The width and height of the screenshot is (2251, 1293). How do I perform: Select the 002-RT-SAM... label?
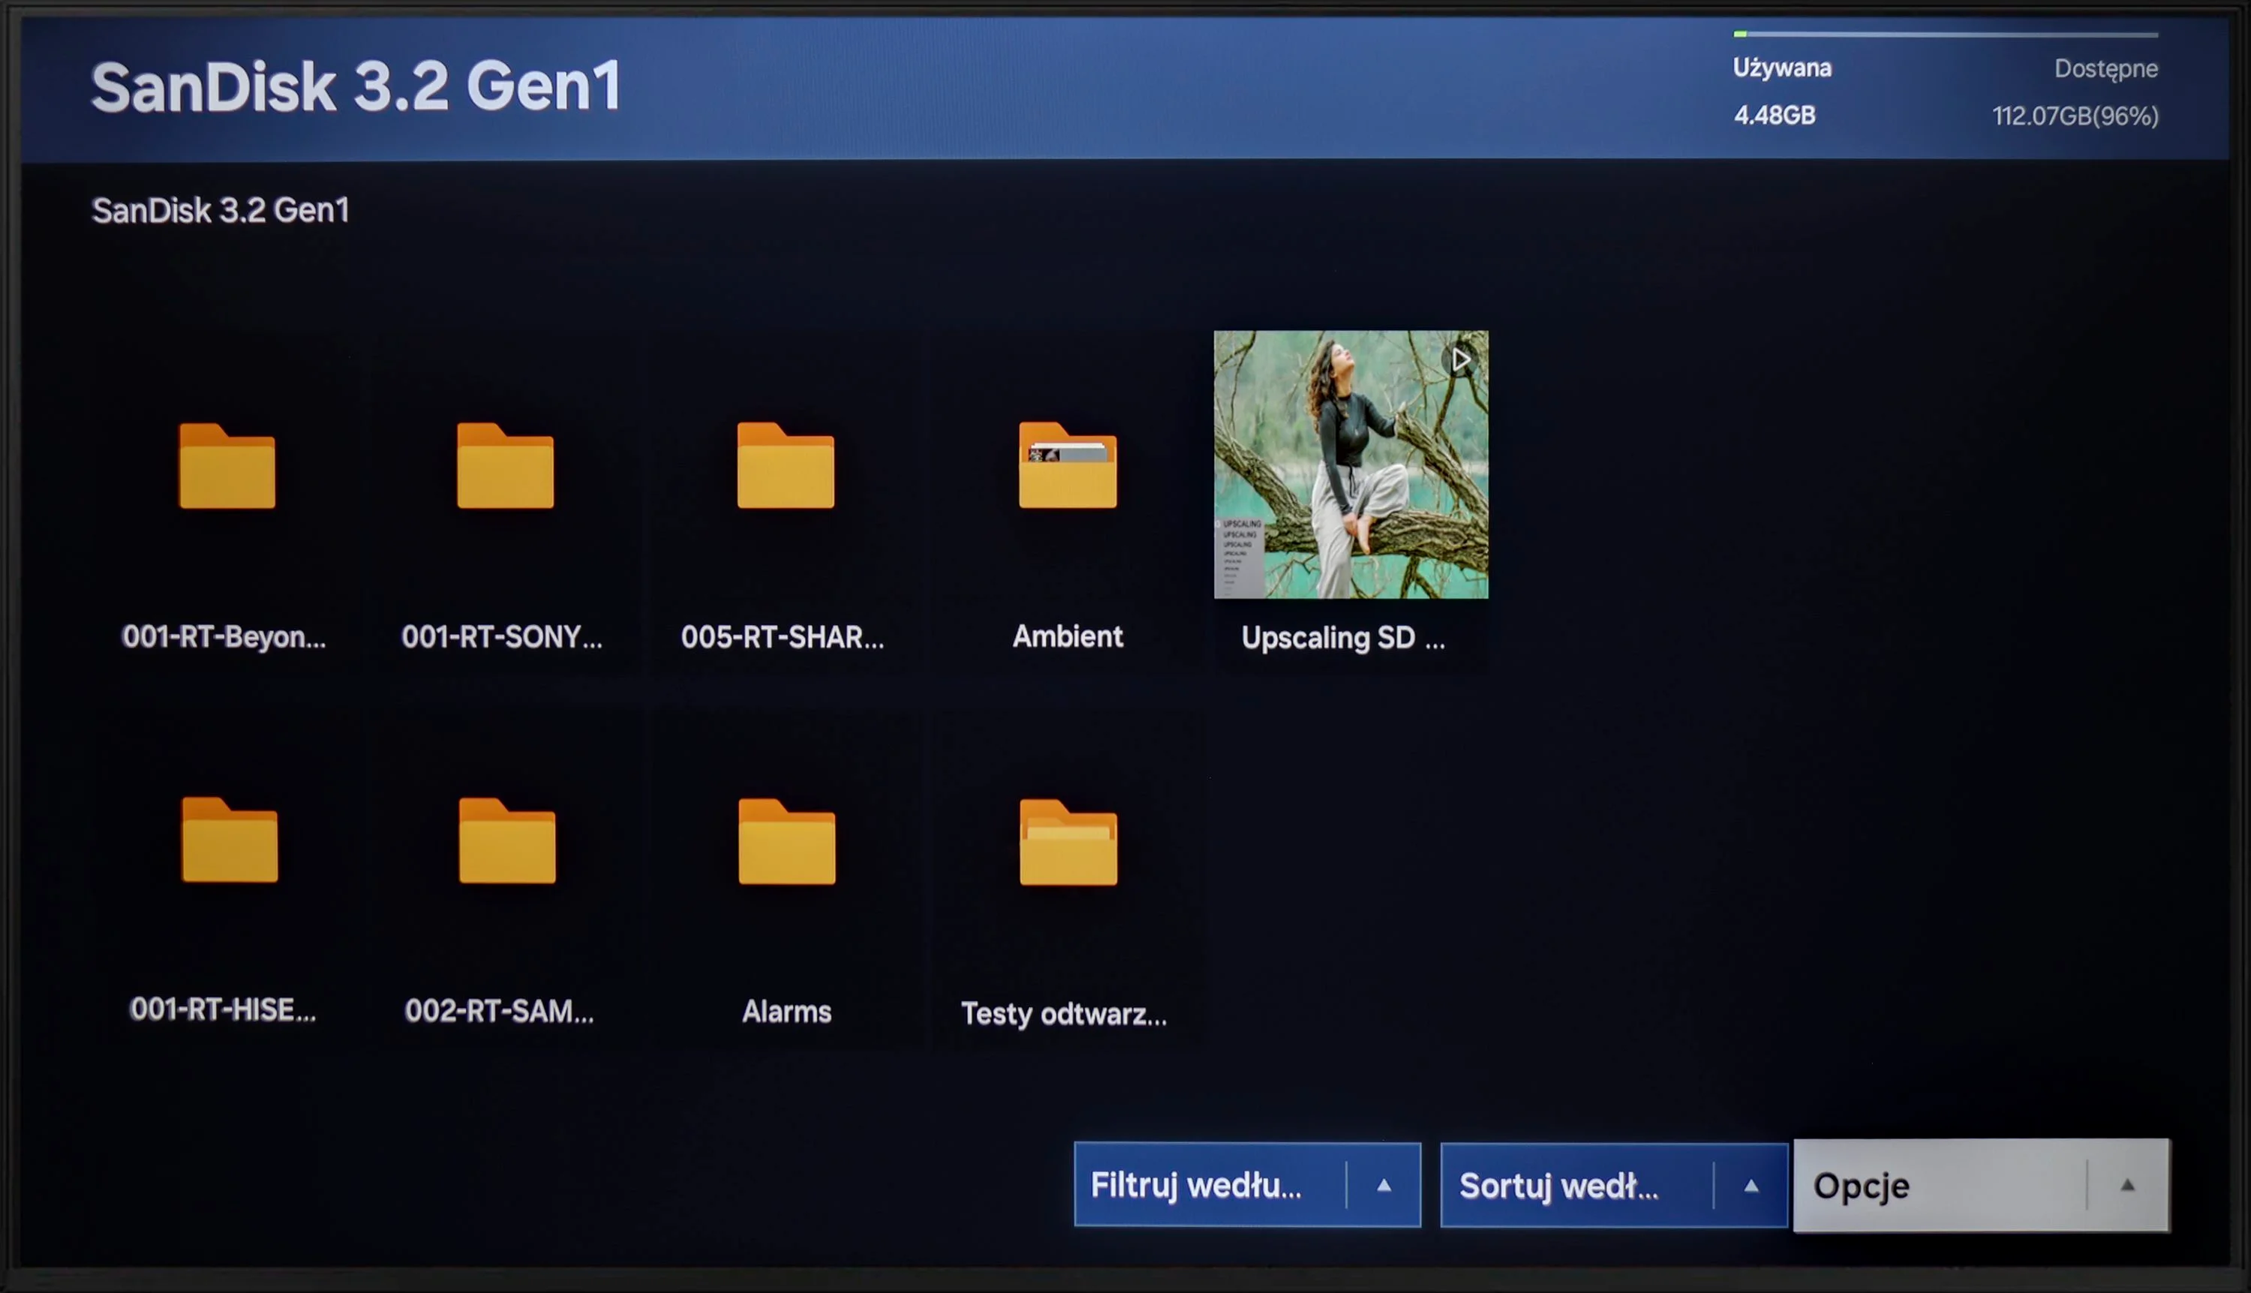499,1012
